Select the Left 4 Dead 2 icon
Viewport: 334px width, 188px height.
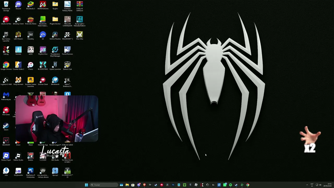[18, 36]
